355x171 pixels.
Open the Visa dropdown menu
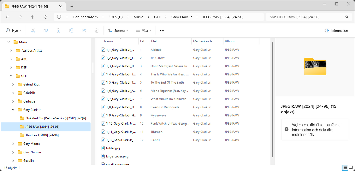pyautogui.click(x=143, y=30)
